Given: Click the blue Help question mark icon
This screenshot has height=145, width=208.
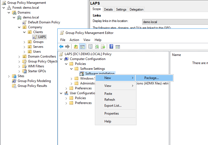Looking at the screenshot, I should pos(111,46).
